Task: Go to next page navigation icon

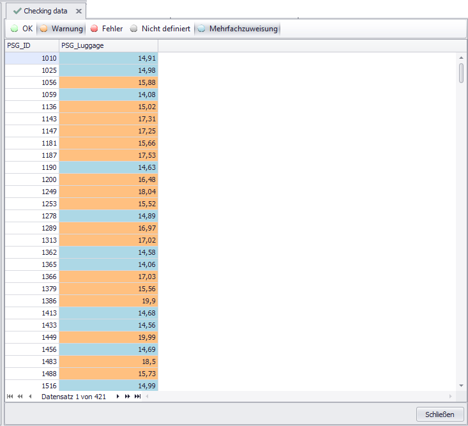Action: tap(128, 397)
